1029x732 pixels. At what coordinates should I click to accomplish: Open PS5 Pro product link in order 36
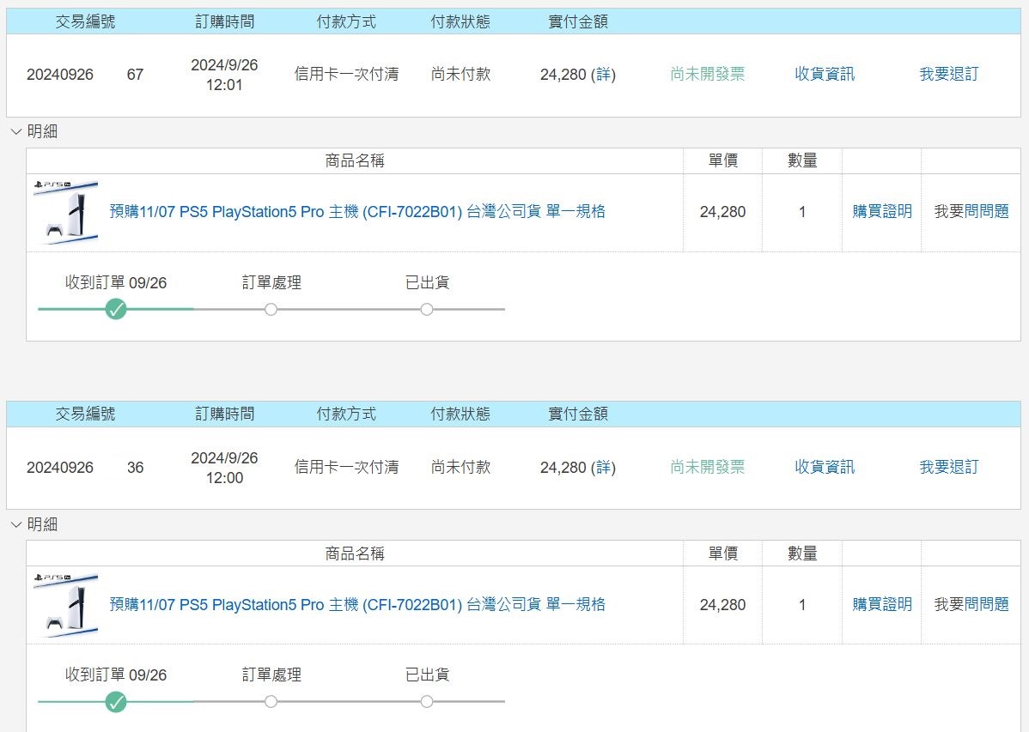(357, 605)
